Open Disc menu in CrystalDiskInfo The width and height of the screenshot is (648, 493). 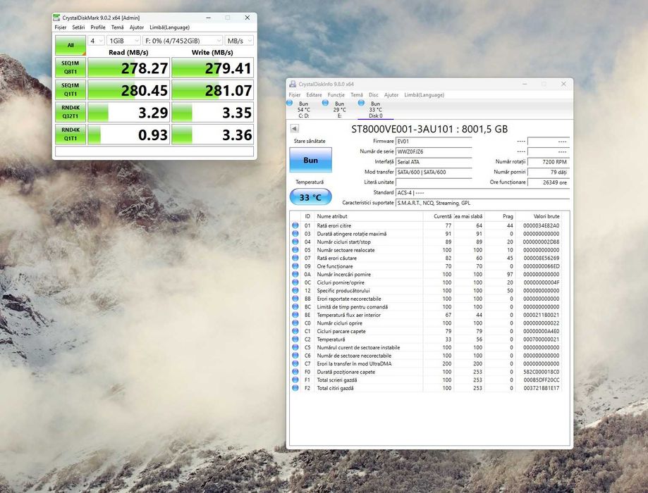click(x=374, y=95)
